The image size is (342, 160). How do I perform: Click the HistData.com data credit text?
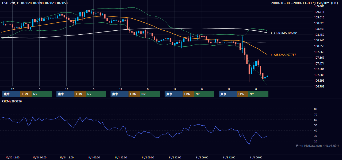(x=317, y=146)
